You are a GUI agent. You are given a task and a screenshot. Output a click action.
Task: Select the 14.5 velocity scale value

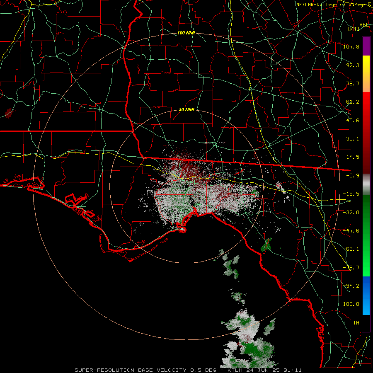[353, 157]
